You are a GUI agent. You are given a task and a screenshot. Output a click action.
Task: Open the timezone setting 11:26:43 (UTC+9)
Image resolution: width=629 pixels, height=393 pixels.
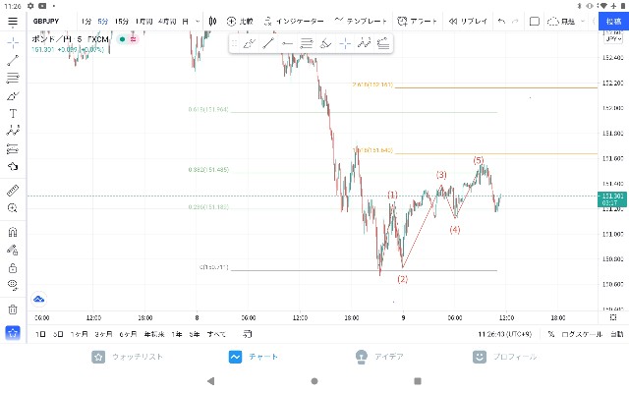[504, 334]
